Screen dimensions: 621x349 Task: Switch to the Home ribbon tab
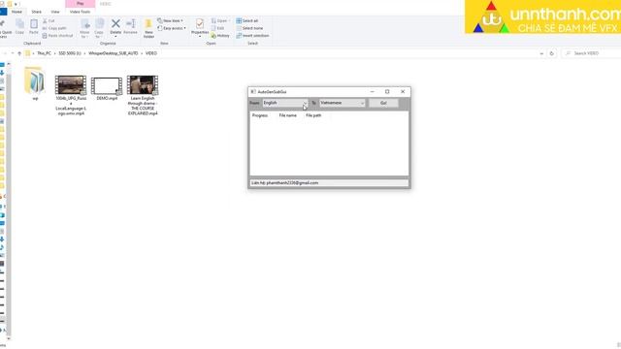[x=16, y=12]
